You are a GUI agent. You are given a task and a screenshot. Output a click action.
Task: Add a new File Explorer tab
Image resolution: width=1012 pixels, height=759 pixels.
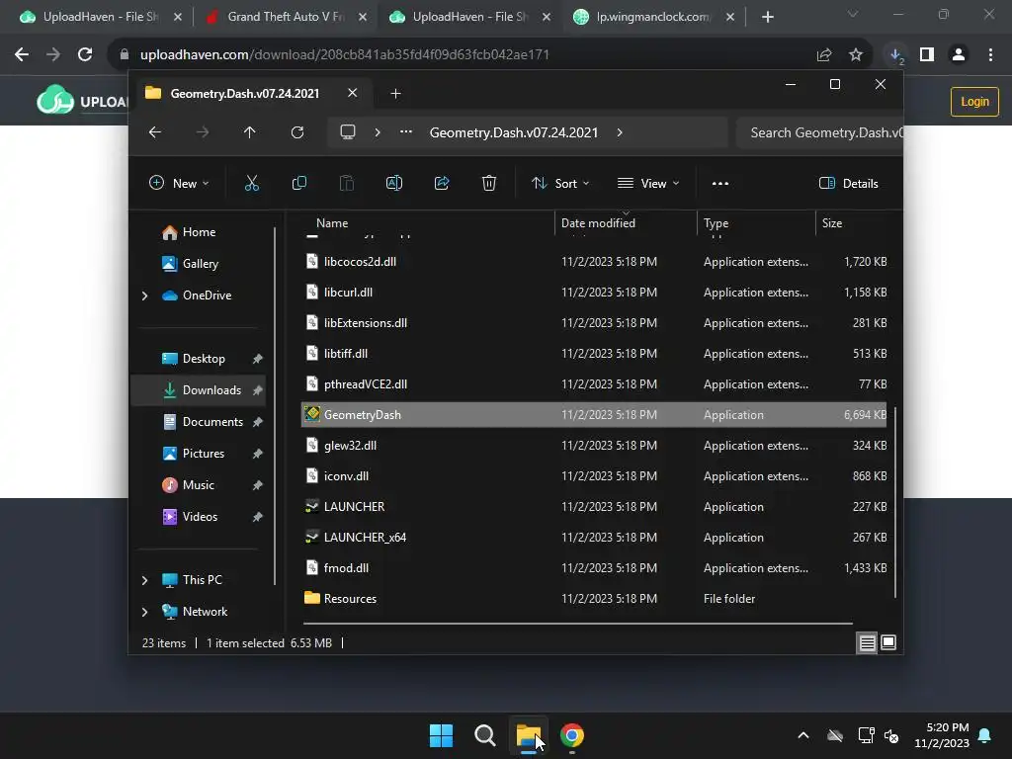[x=395, y=94]
